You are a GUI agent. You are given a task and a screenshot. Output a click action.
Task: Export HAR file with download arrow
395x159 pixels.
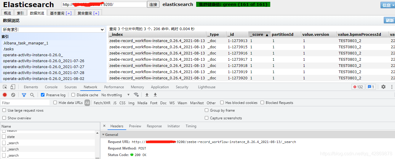155,95
